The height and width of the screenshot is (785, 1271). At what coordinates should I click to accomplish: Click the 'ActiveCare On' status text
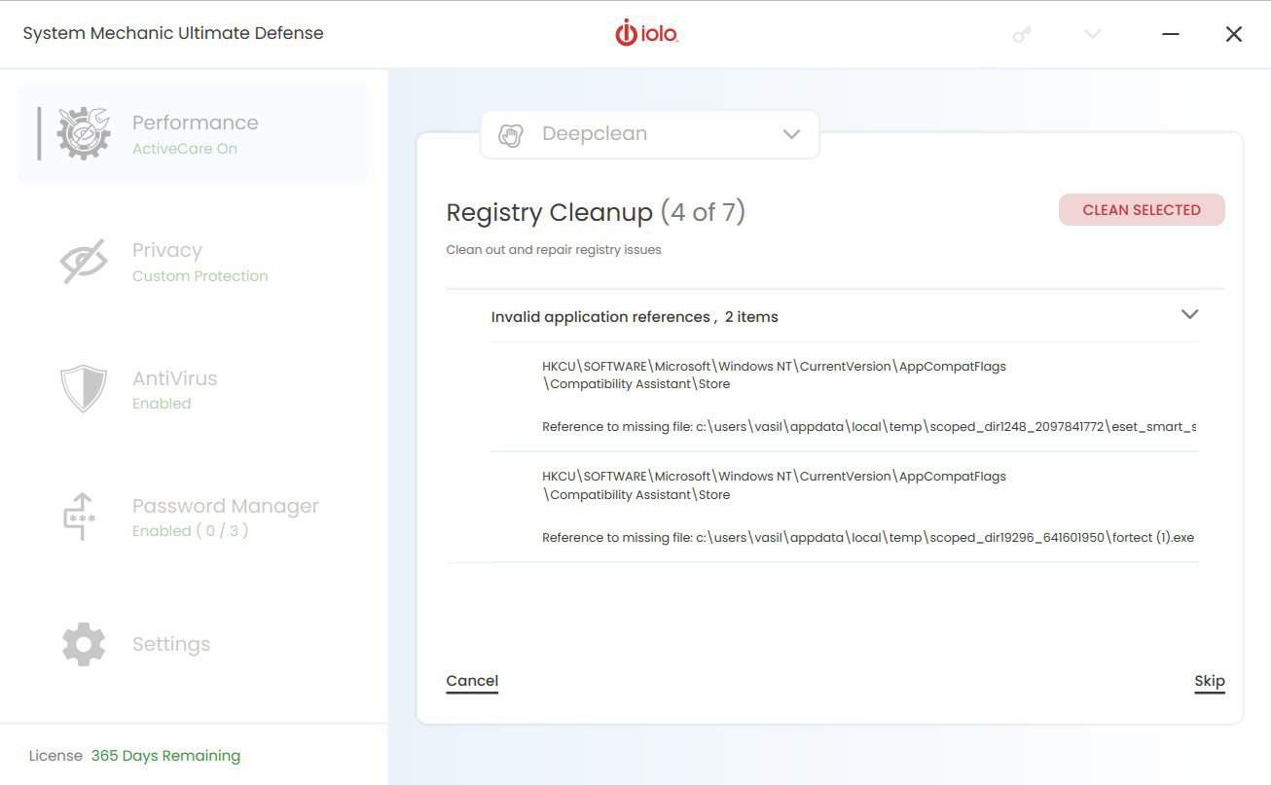(x=185, y=149)
